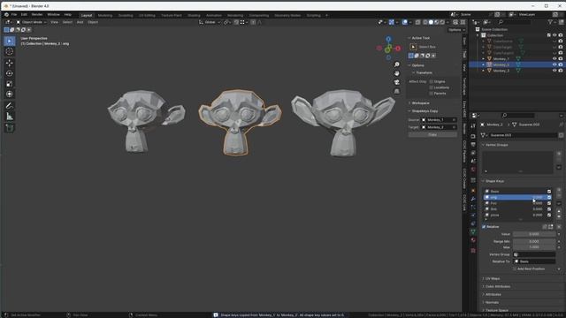Toggle render camera icon for Monkey_1

point(561,58)
